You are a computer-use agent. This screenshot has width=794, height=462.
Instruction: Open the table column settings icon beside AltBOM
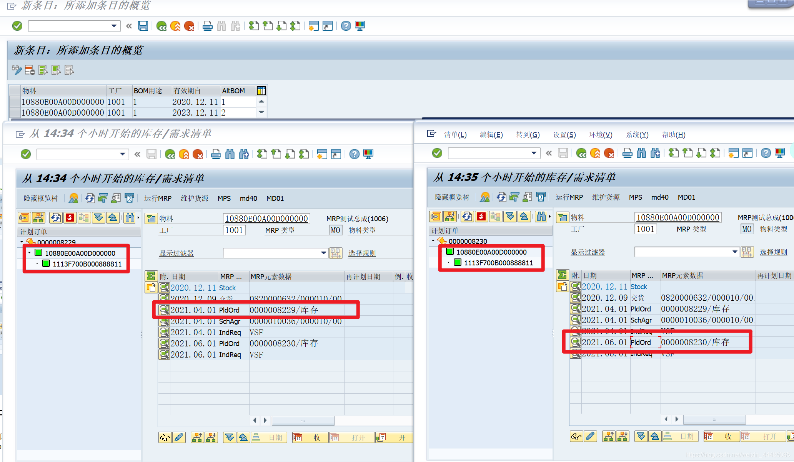point(261,91)
